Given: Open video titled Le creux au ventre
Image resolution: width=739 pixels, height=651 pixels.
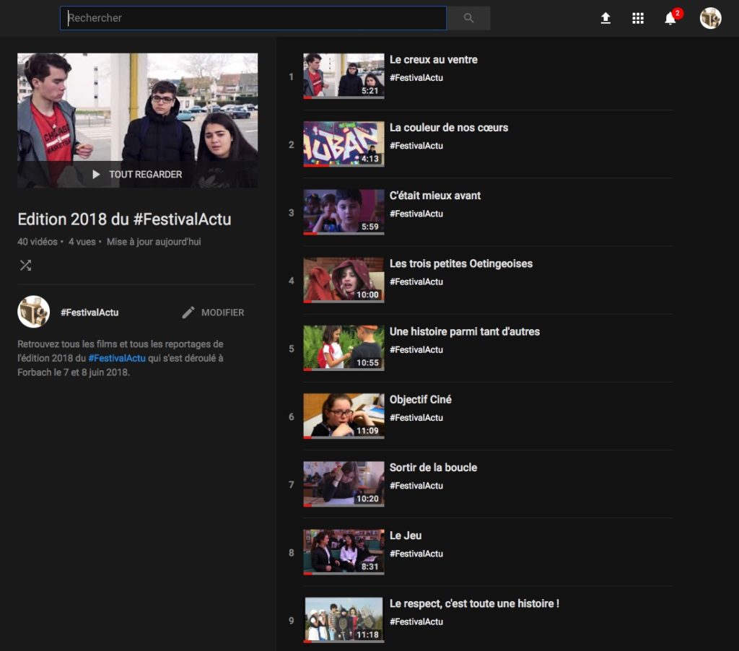Looking at the screenshot, I should [x=433, y=60].
